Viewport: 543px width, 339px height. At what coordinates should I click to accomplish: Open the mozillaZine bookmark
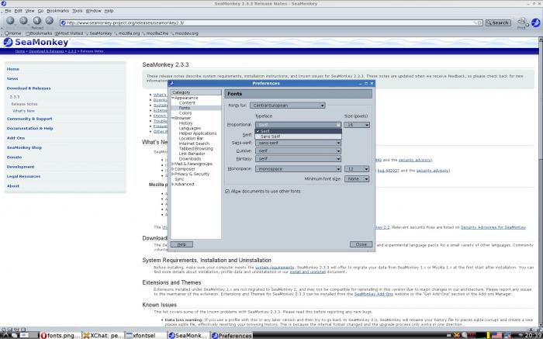point(155,33)
